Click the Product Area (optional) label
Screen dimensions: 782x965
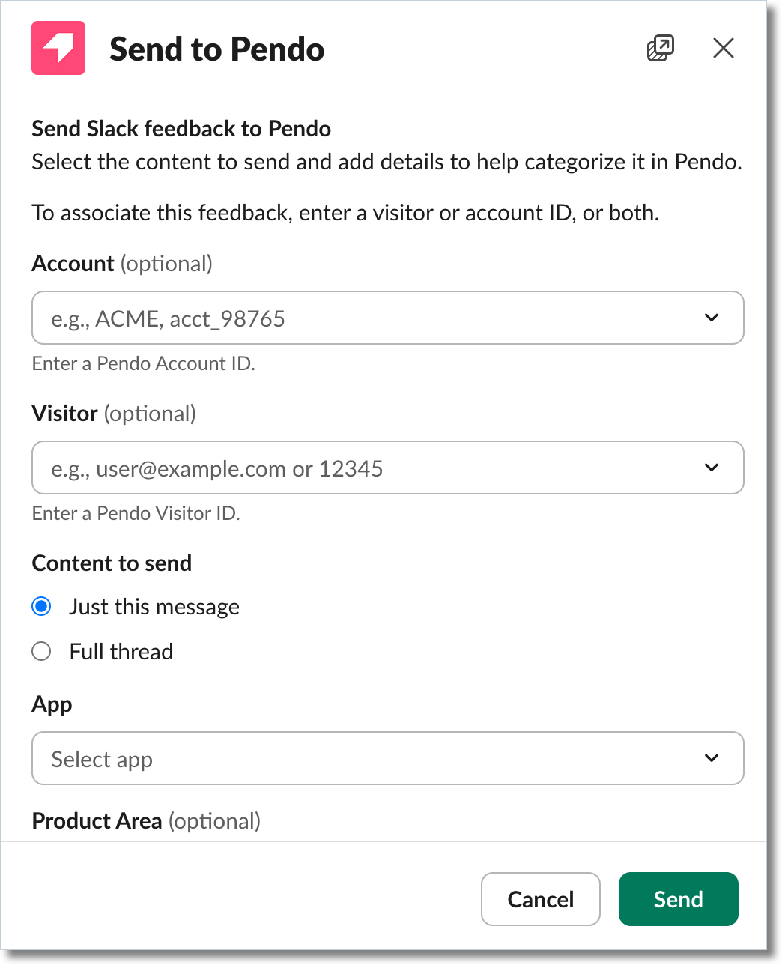pos(147,821)
